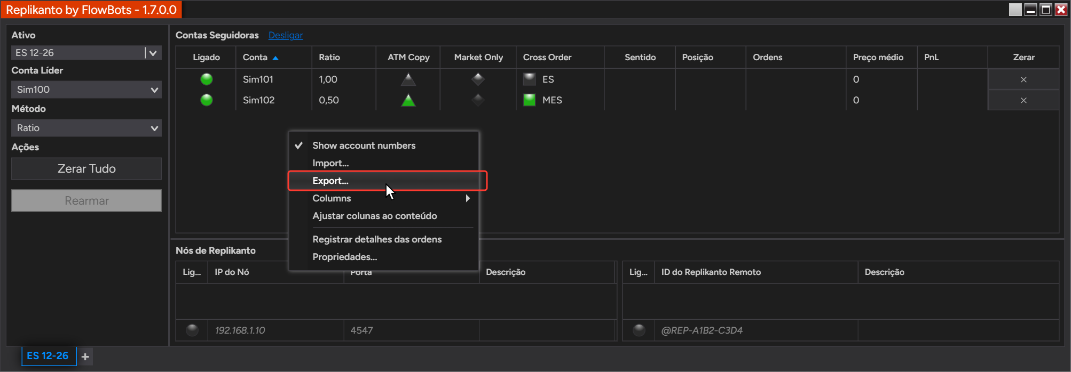Screen dimensions: 1071x372
Task: Click the Sentido column header
Action: pos(640,57)
